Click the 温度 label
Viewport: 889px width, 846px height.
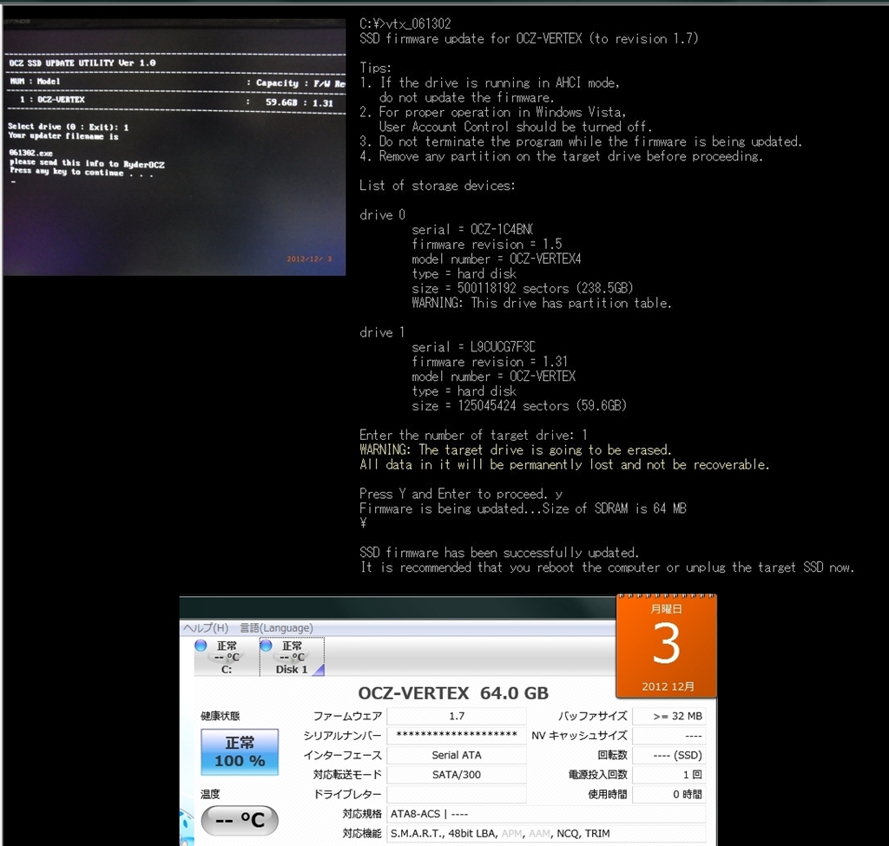coord(210,794)
